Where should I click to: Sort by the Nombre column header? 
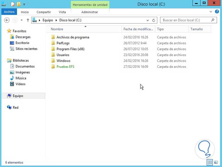pyautogui.click(x=85, y=29)
